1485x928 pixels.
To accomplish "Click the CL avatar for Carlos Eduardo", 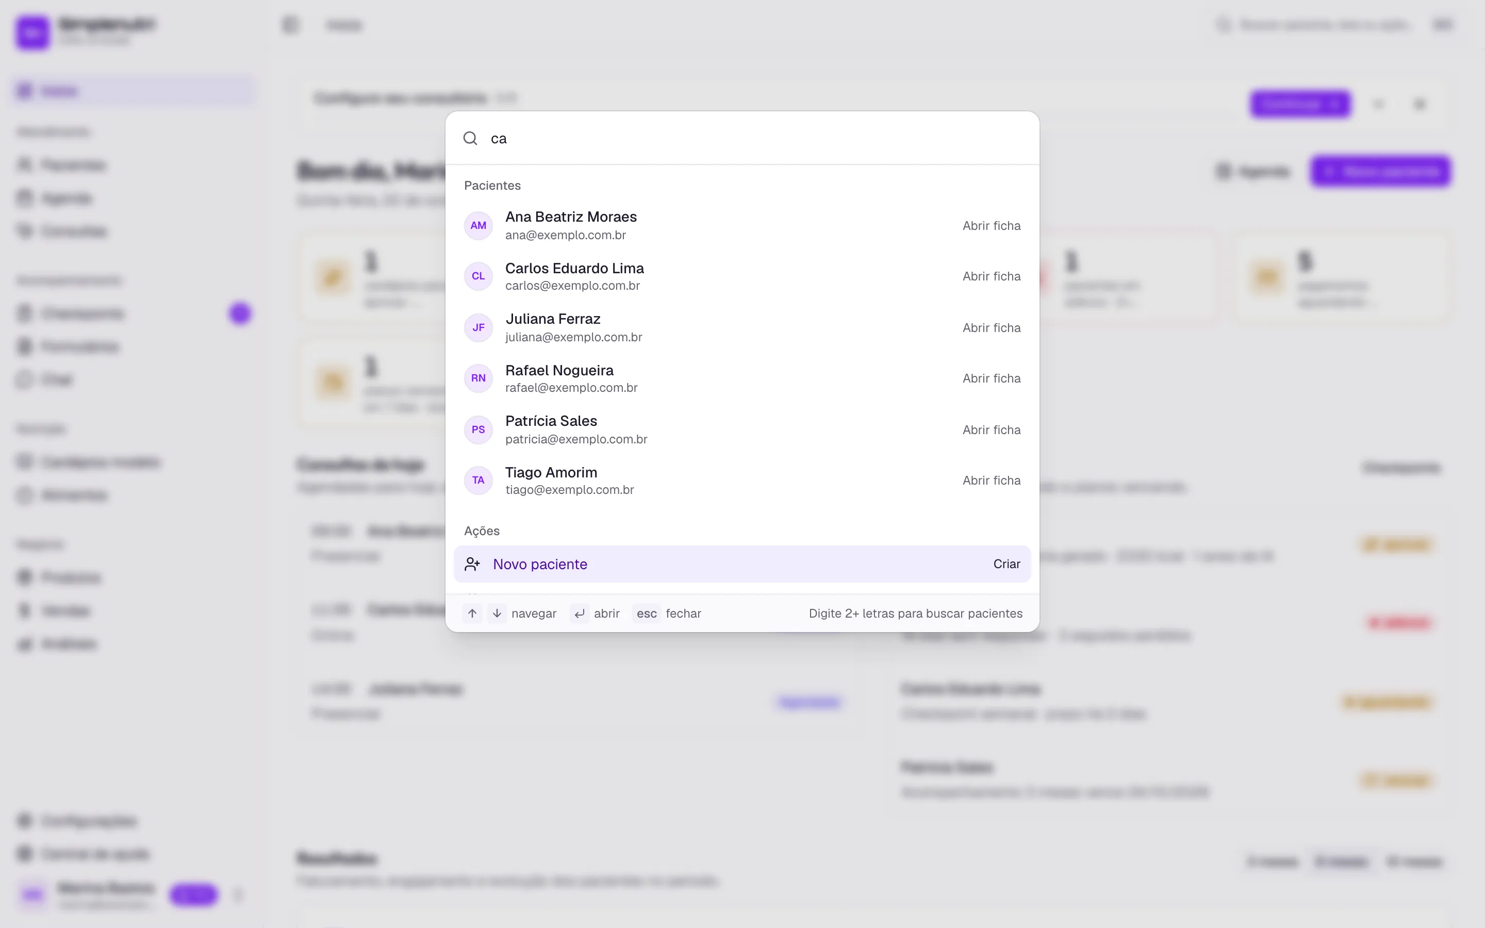I will tap(478, 276).
